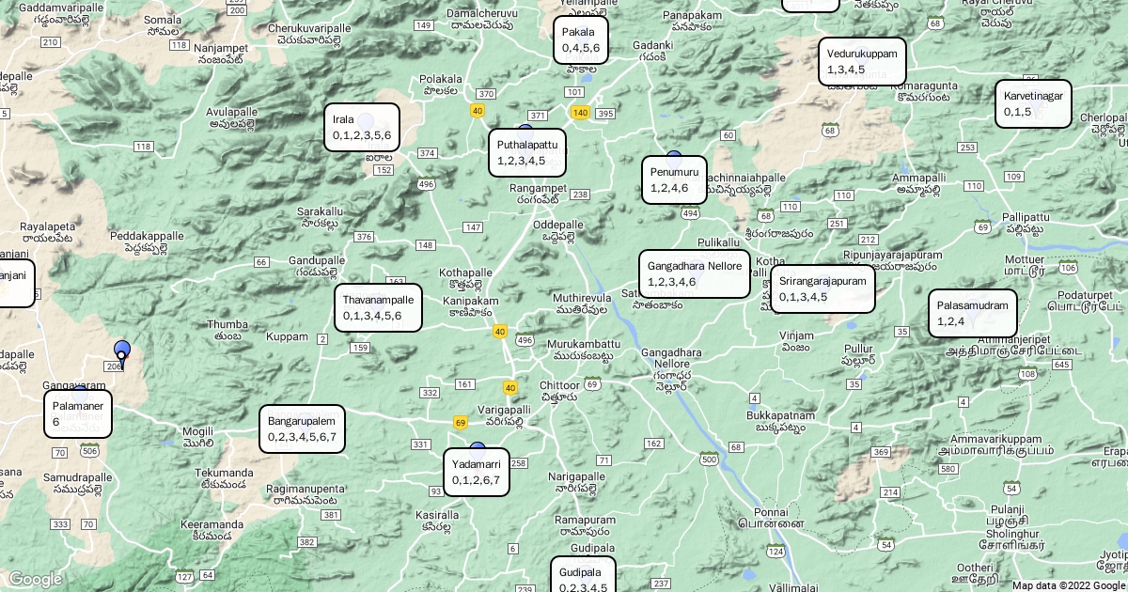This screenshot has height=592, width=1128.
Task: Click the Map data ©2022 Google text
Action: click(x=1068, y=585)
